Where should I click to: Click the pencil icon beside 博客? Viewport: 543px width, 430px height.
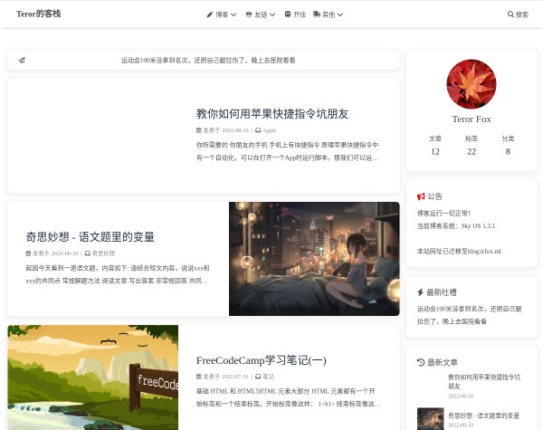click(x=210, y=14)
